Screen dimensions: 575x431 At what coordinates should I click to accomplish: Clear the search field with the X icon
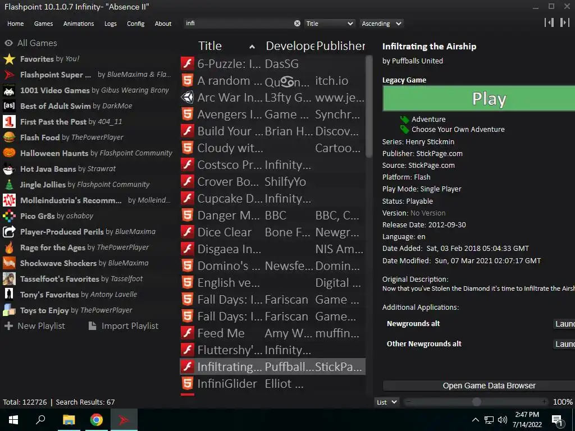[297, 24]
